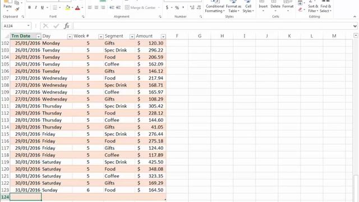
Task: Open the Name Box dropdown arrow
Action: pyautogui.click(x=29, y=26)
